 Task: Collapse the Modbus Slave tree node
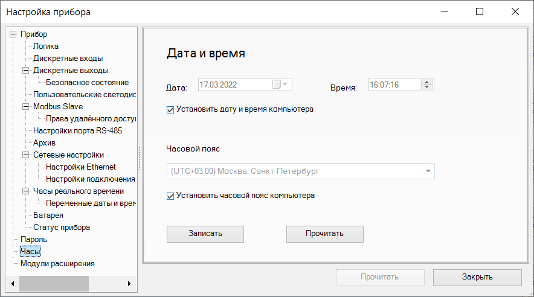26,107
